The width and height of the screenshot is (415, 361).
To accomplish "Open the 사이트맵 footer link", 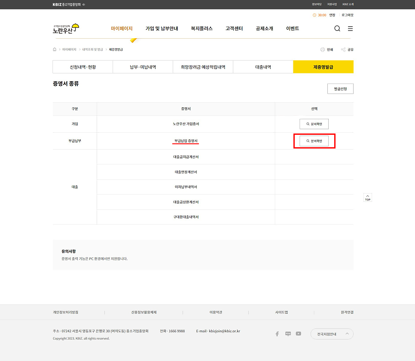I will pyautogui.click(x=282, y=312).
